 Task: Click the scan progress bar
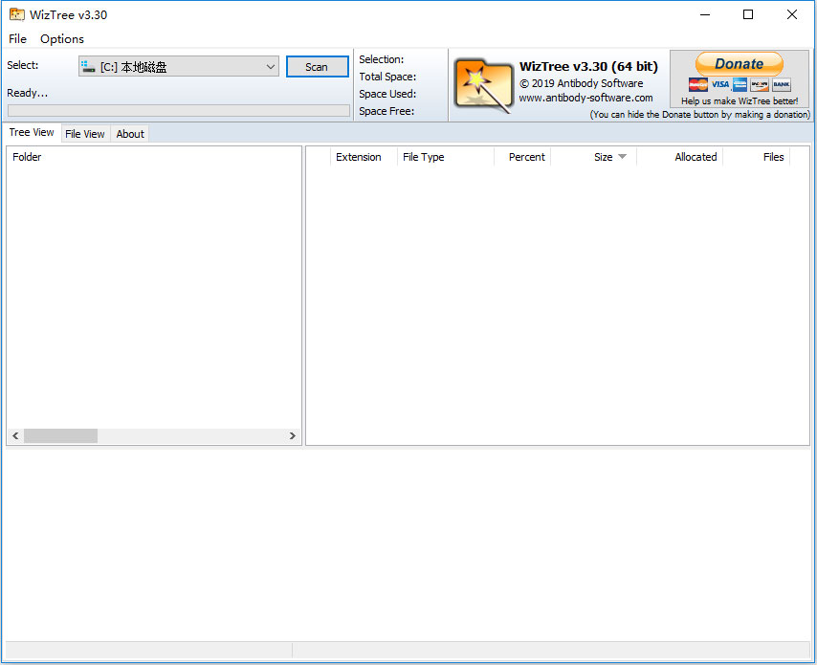[179, 110]
